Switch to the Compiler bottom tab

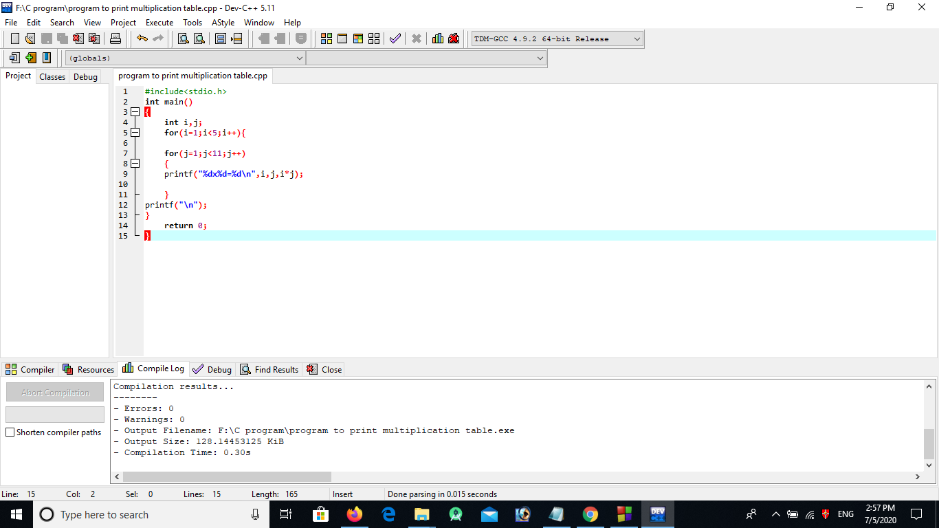tap(30, 369)
